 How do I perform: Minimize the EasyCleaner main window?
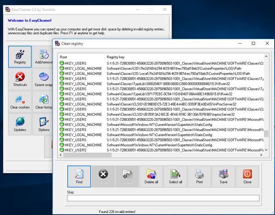(137, 10)
